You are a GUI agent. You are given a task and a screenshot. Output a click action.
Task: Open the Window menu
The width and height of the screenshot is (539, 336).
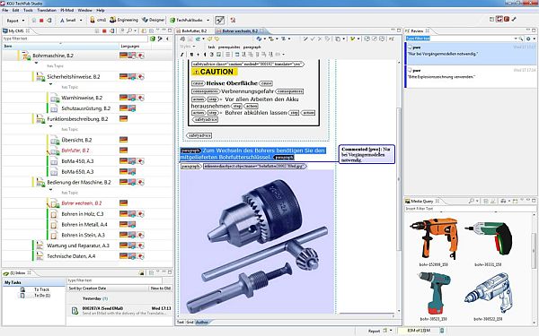coord(84,10)
